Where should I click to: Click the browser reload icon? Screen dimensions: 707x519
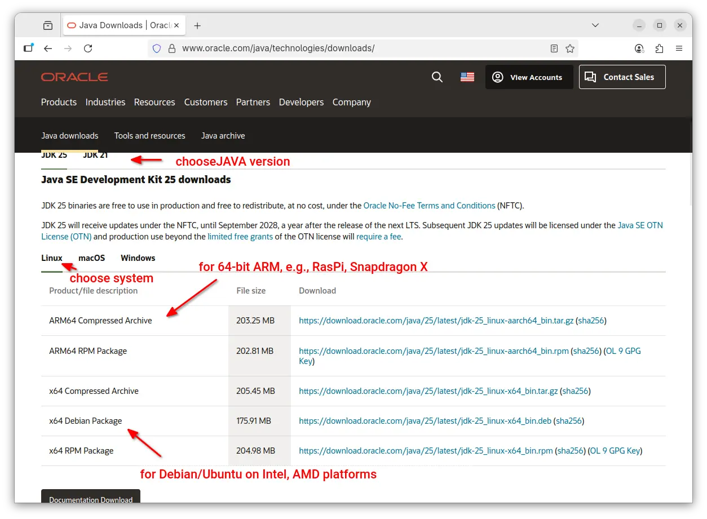point(88,48)
